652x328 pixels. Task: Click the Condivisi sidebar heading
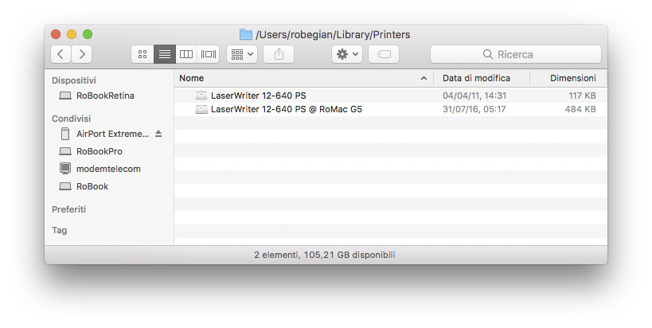[71, 119]
